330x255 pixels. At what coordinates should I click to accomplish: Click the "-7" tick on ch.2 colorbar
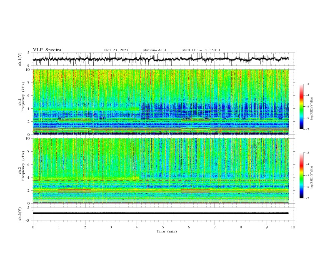(x=307, y=198)
